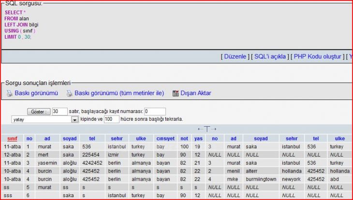The width and height of the screenshot is (353, 200).
Task: Click the Dışarı Aktar export icon
Action: click(176, 93)
